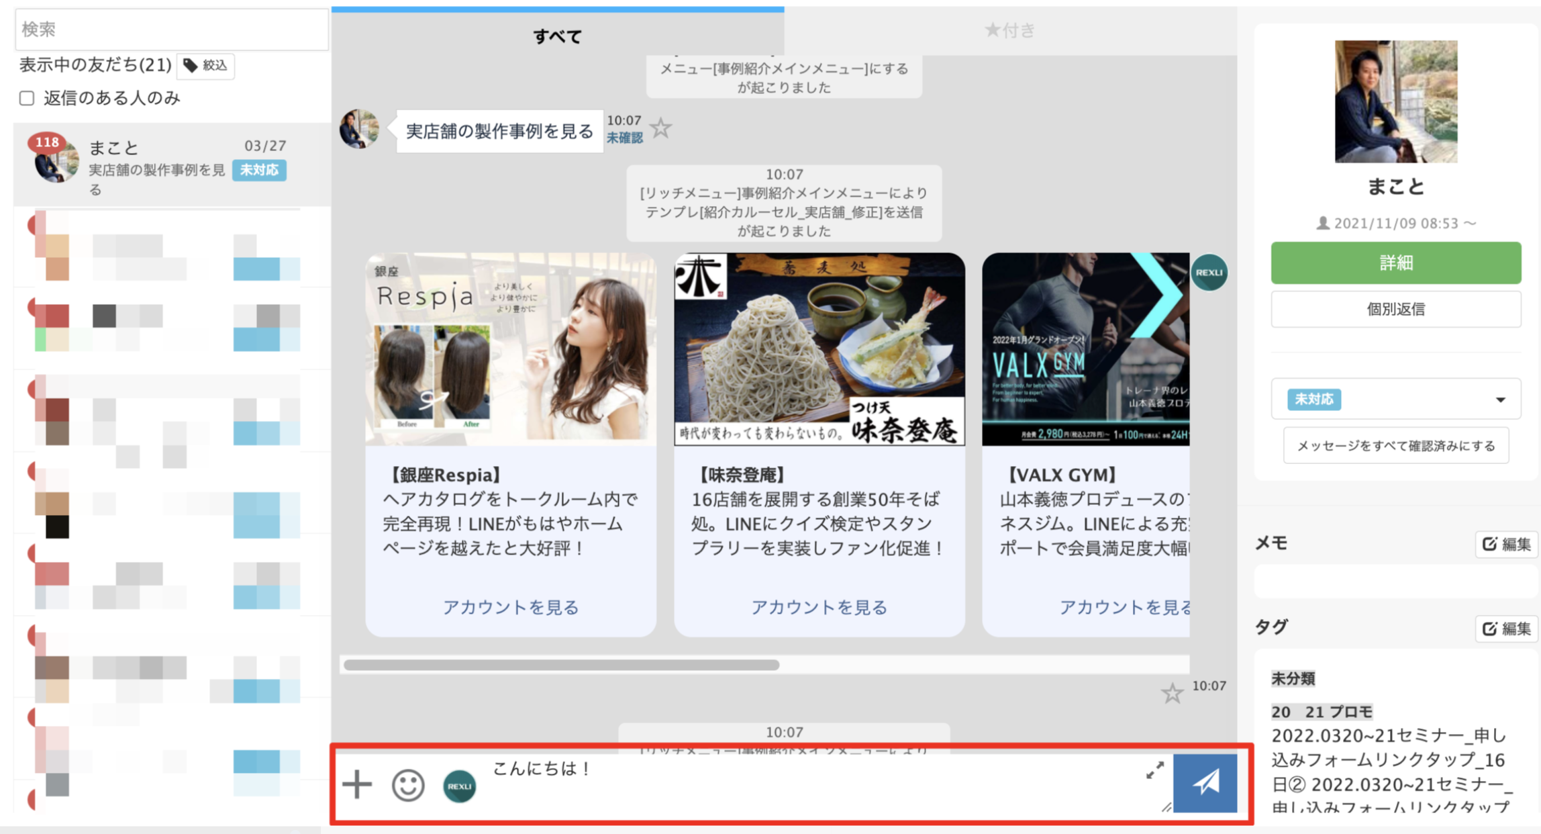This screenshot has height=834, width=1541.
Task: Star the 実店舗の製作事例を見る message
Action: pyautogui.click(x=661, y=128)
